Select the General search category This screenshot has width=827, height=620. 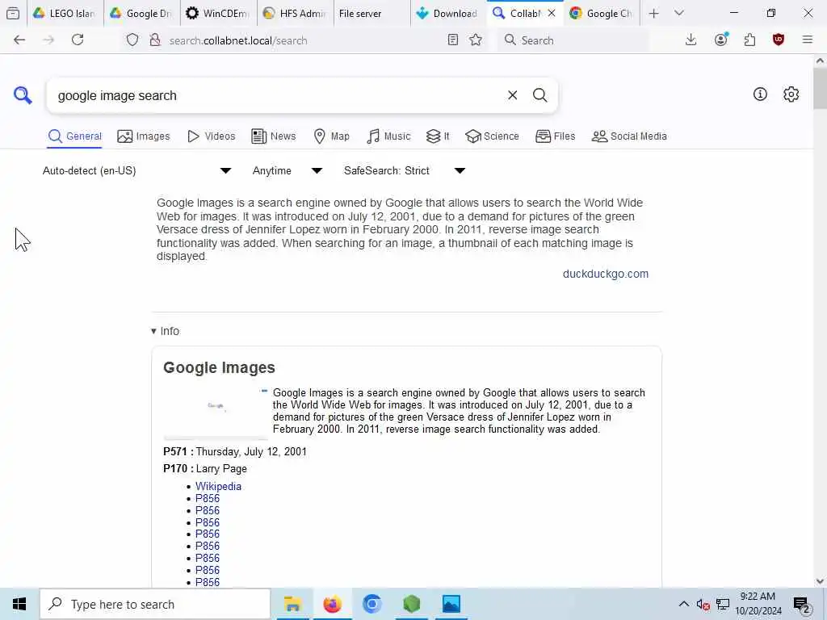tap(74, 136)
